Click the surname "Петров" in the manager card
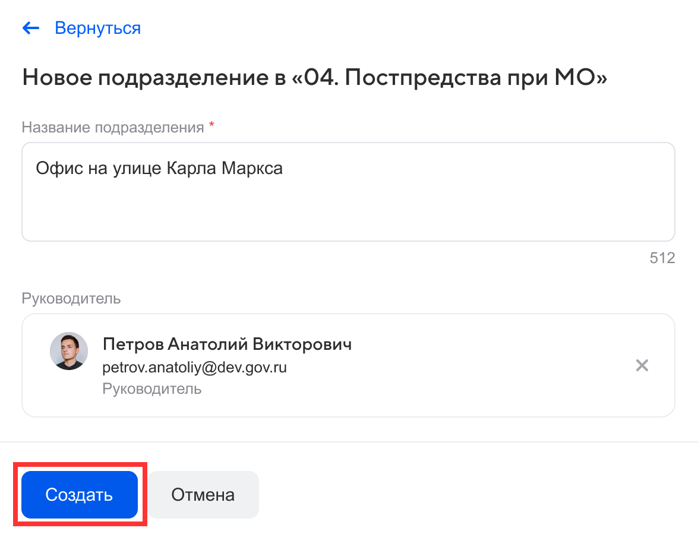698x550 pixels. tap(132, 344)
